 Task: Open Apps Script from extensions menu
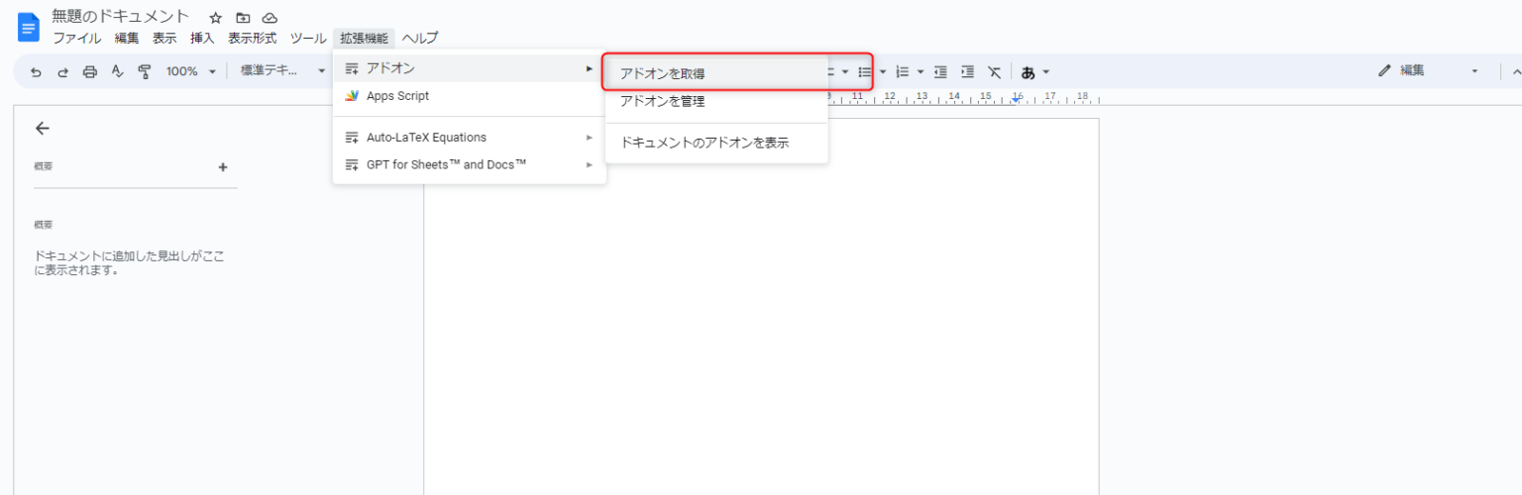[397, 96]
